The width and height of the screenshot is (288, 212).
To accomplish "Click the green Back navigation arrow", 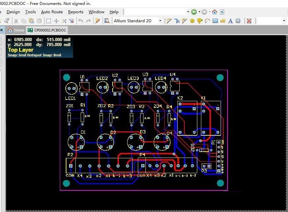I will coord(194,12).
